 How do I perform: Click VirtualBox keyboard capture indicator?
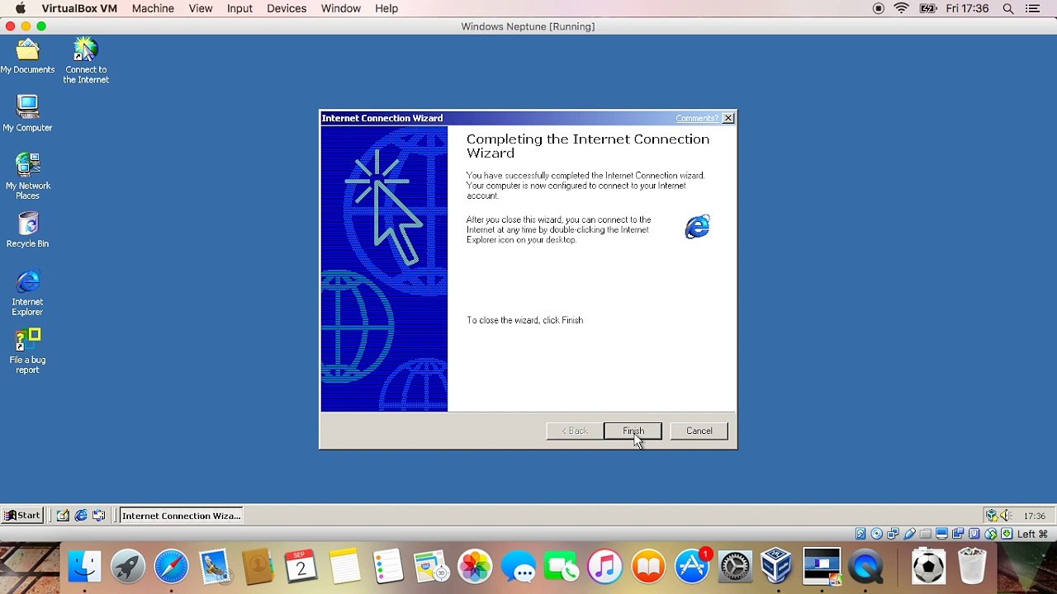[1007, 534]
